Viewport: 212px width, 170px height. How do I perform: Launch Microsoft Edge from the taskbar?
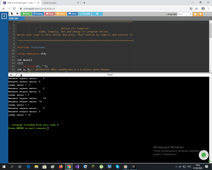[x=28, y=167]
